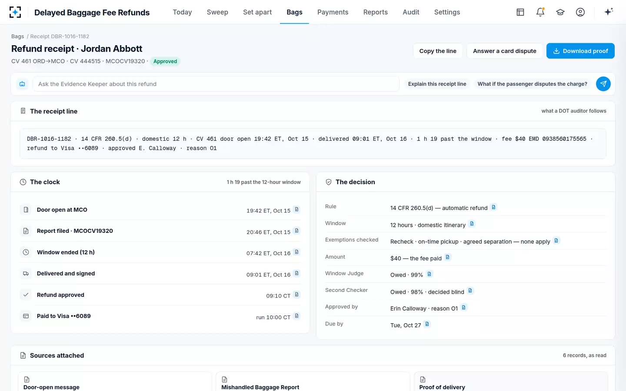The width and height of the screenshot is (626, 391).
Task: Choose the passenger disputes the charge suggestion
Action: tap(532, 84)
